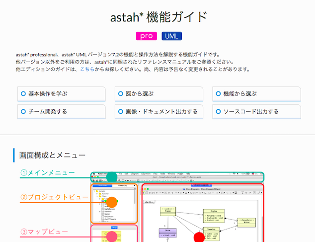The width and height of the screenshot is (315, 242).
Task: Click the astah* 機能ガイド page title
Action: click(158, 16)
